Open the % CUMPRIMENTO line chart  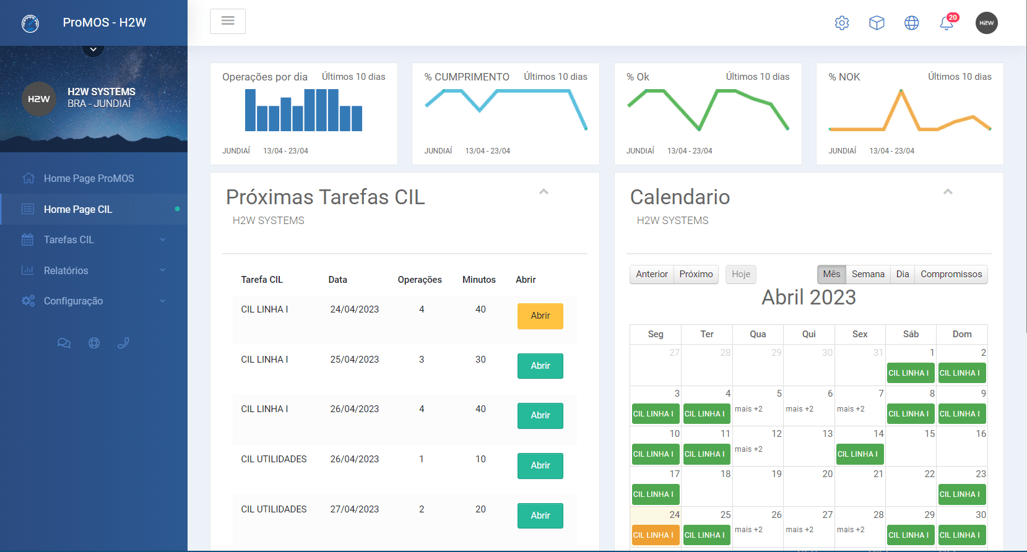[x=506, y=110]
